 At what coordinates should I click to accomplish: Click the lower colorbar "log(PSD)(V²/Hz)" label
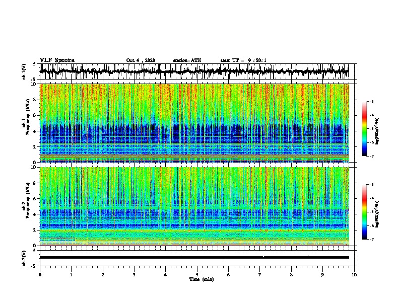377,214
